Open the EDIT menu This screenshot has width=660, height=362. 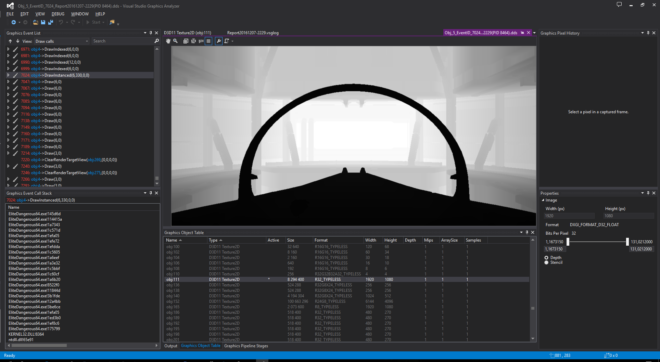[24, 14]
